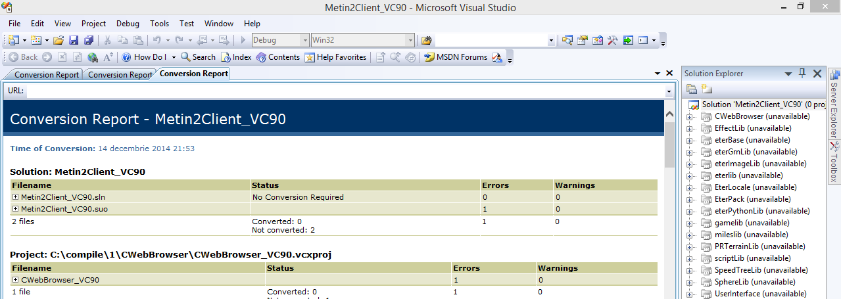Select UserInterface (unavailable) project

[760, 294]
